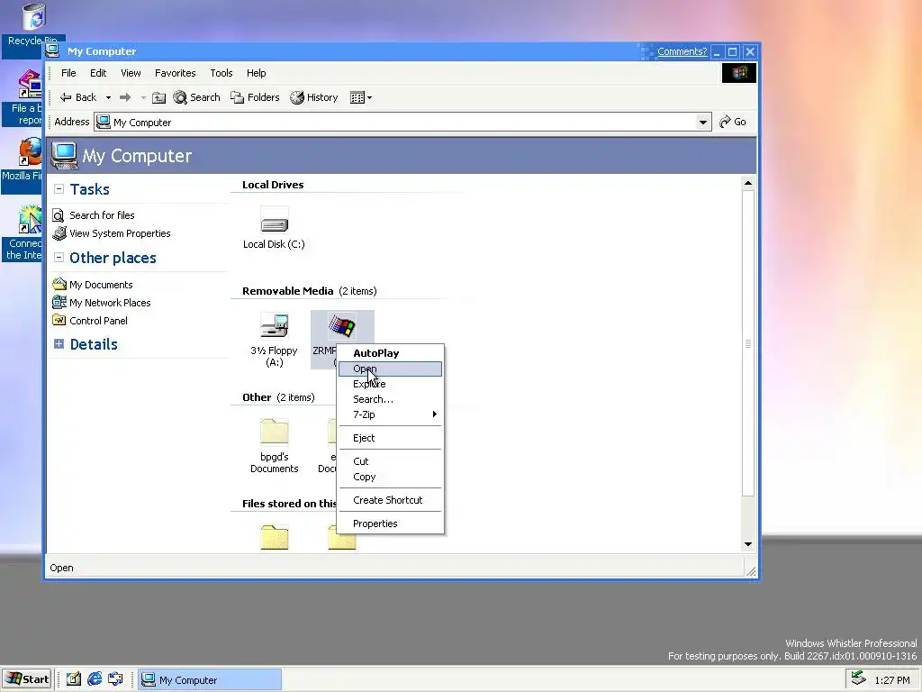Click the Address bar field
Screen dimensions: 922x692
point(402,123)
